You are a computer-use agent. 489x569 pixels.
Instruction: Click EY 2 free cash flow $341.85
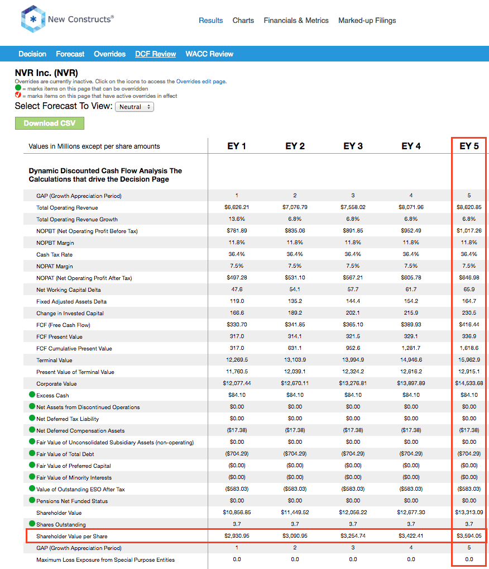click(x=295, y=324)
